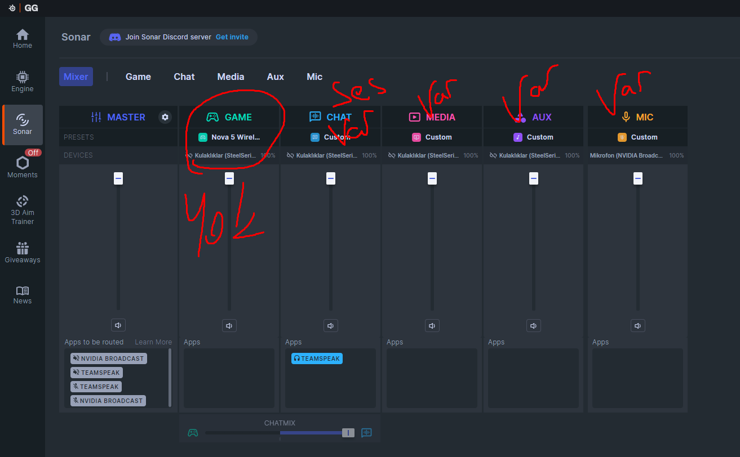Open Moments in the sidebar
The width and height of the screenshot is (740, 457).
coord(23,168)
